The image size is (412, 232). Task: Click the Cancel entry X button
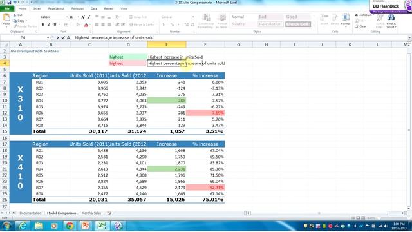click(58, 37)
